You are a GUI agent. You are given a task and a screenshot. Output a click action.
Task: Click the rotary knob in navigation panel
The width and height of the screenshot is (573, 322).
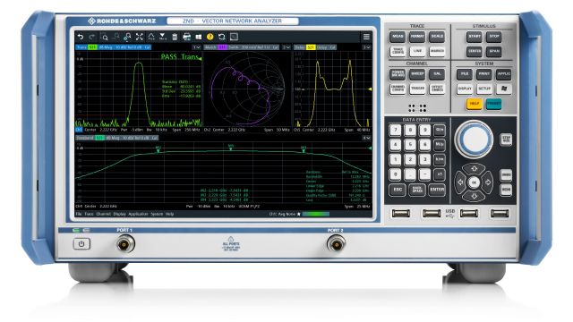point(474,140)
